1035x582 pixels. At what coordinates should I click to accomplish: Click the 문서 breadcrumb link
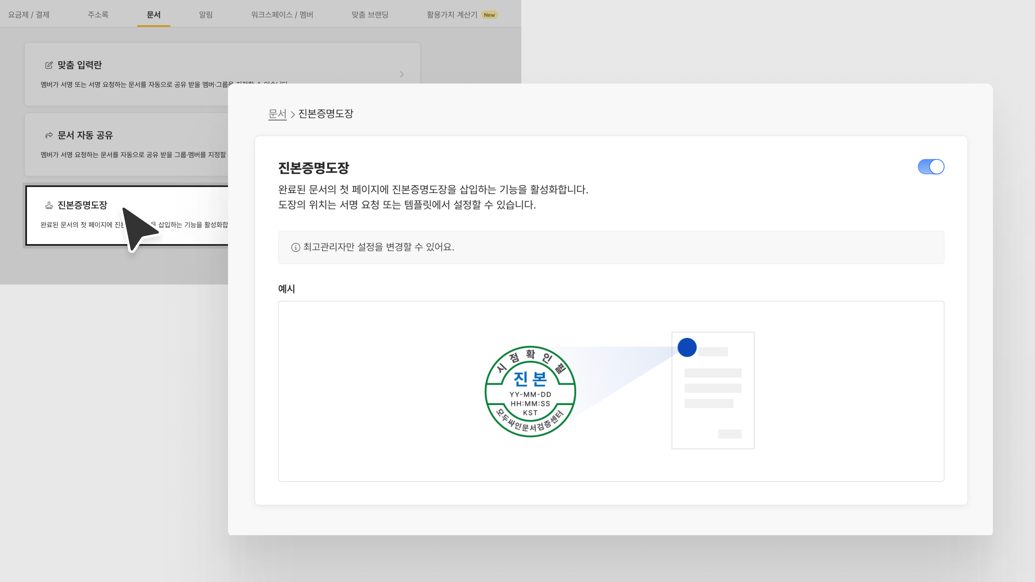[277, 114]
